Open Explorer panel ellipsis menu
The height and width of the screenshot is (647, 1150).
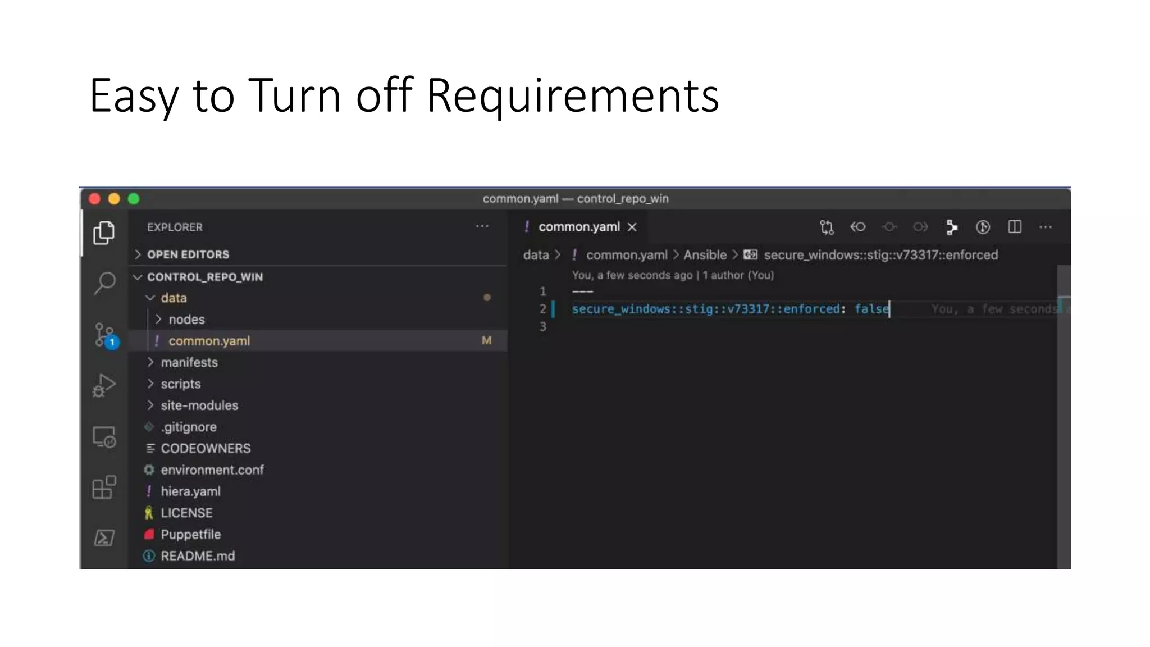click(x=482, y=226)
